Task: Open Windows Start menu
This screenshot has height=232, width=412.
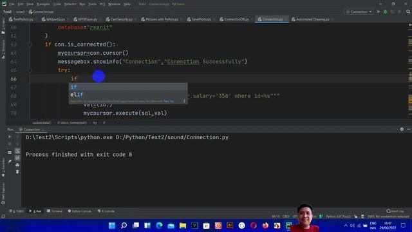Action: (x=112, y=226)
